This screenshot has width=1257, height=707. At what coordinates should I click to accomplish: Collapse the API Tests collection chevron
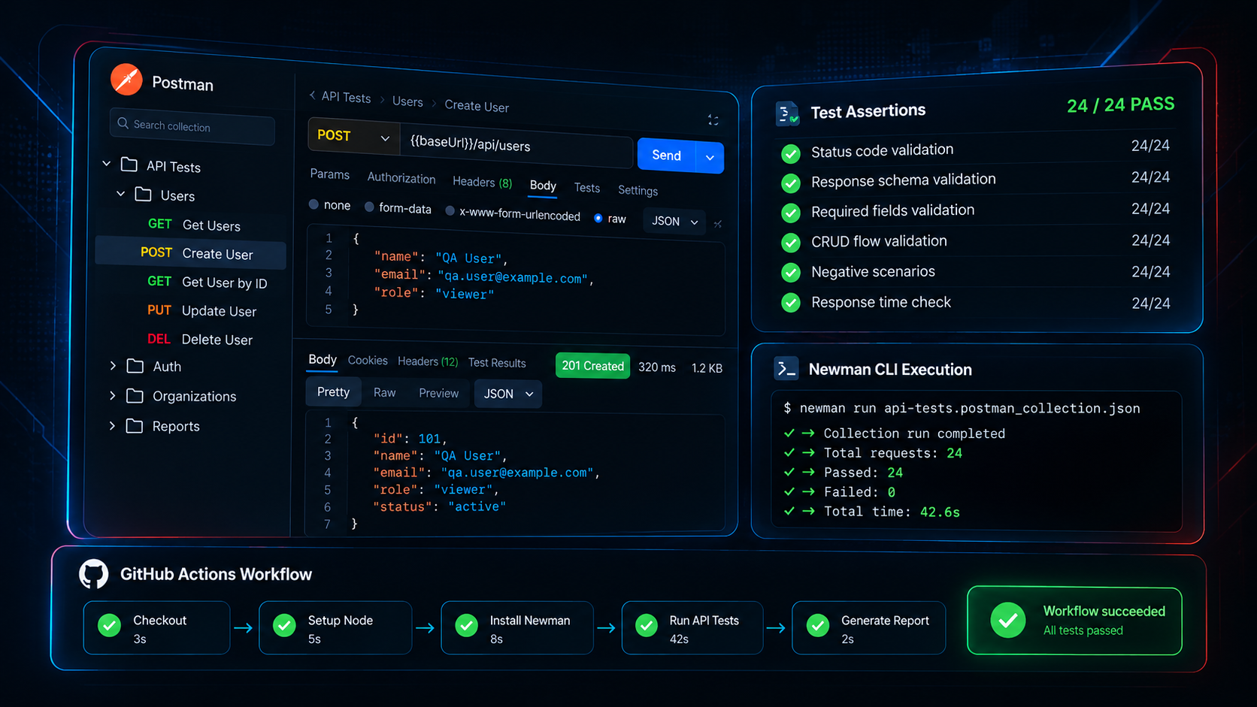pyautogui.click(x=107, y=163)
